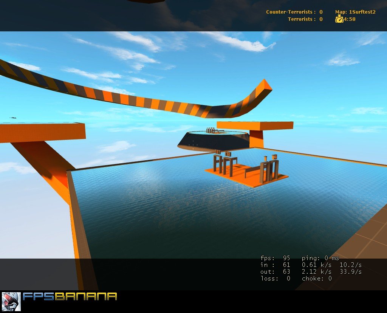Screen dimensions: 387x313
Task: Click the '33.9/s' command rate value
Action: [x=351, y=272]
